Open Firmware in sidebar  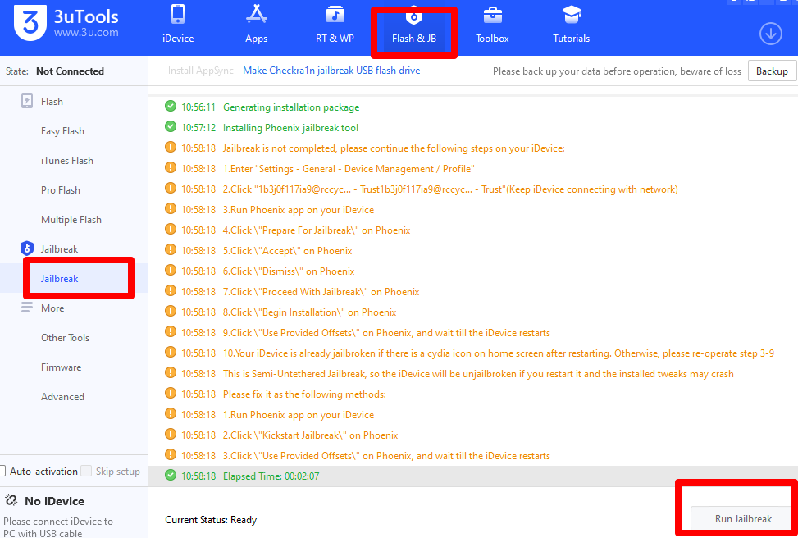61,367
